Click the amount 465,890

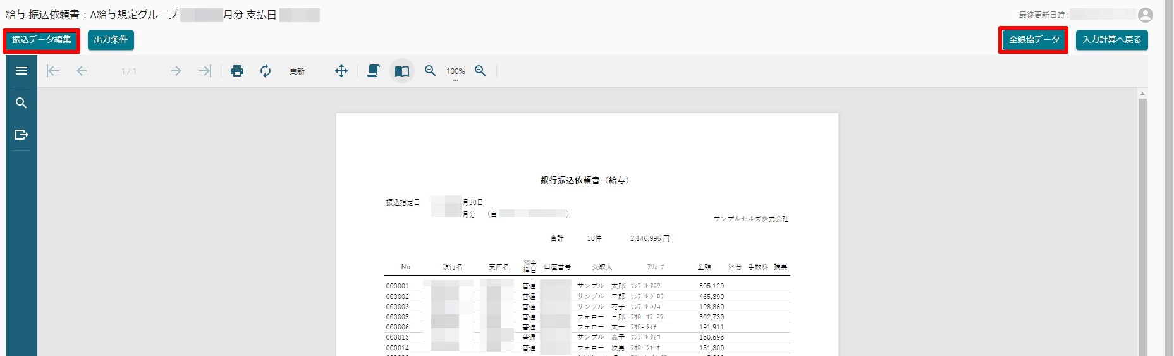point(712,297)
